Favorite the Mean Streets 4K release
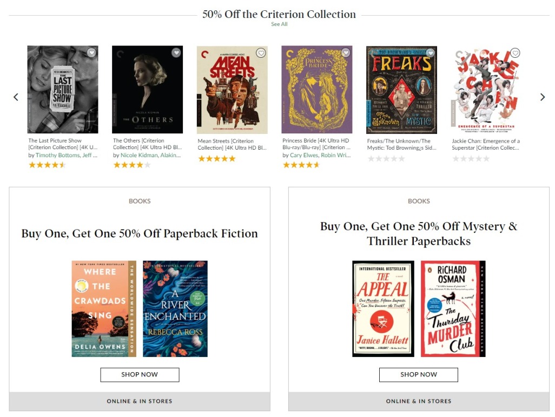Screen dimensions: 555x417 coord(260,52)
